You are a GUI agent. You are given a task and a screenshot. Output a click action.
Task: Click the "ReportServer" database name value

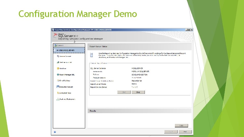pyautogui.click(x=137, y=81)
